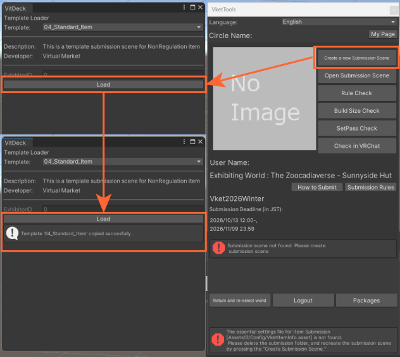This screenshot has height=357, width=400.
Task: Run the Build Size Check
Action: [x=356, y=111]
